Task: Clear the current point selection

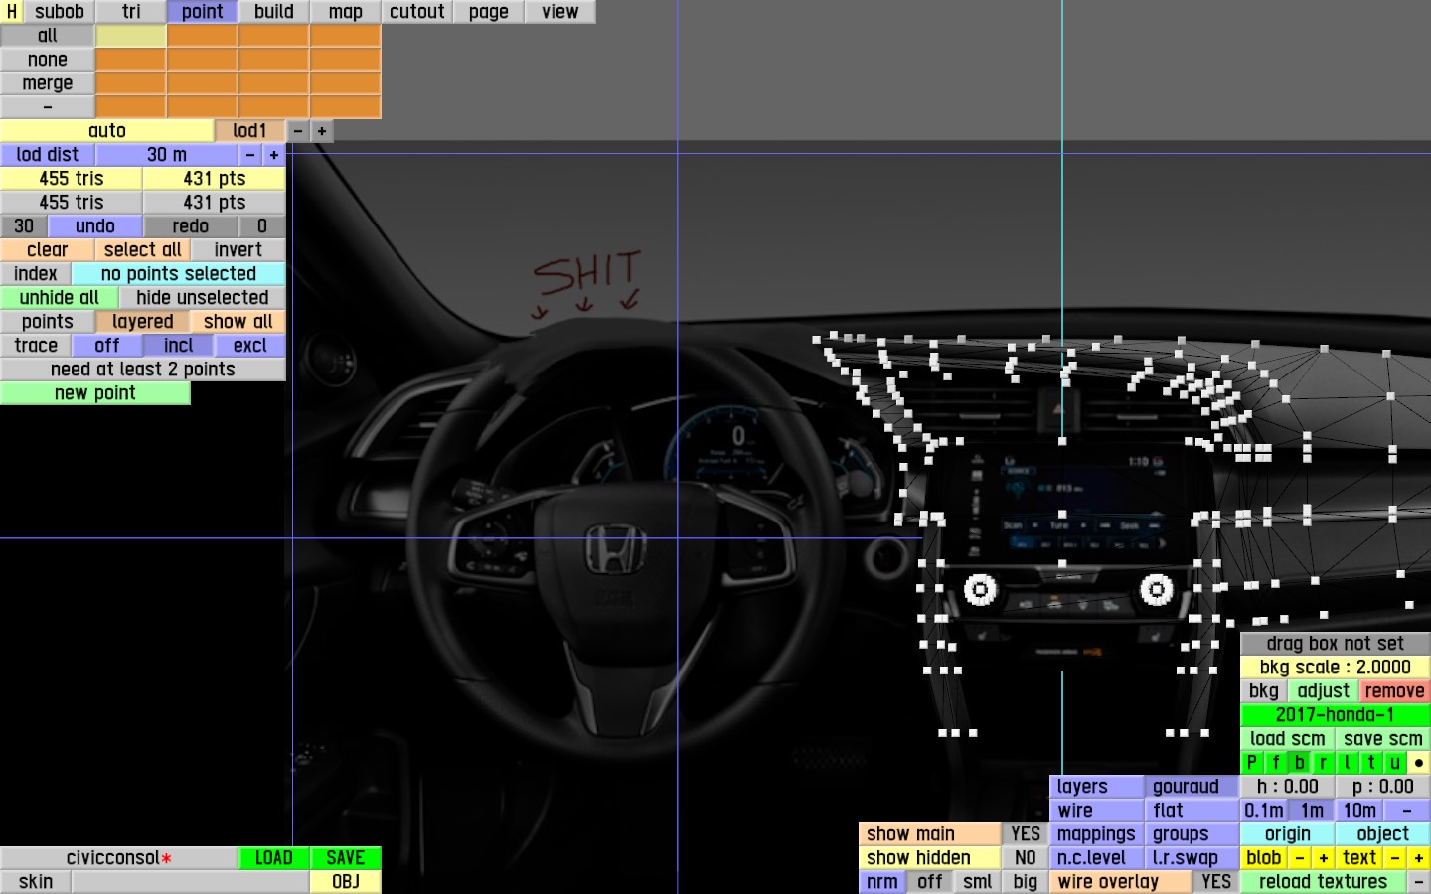Action: click(x=48, y=250)
